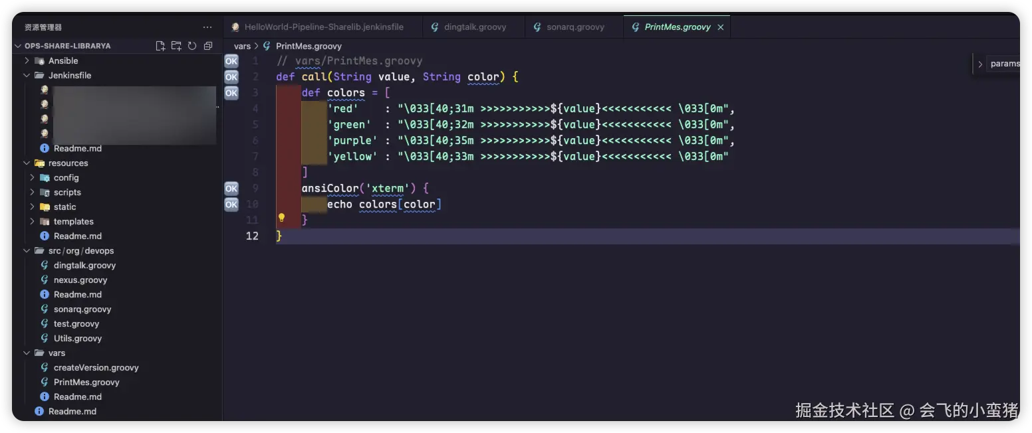Click the 'red' key in colors map

[x=343, y=108]
